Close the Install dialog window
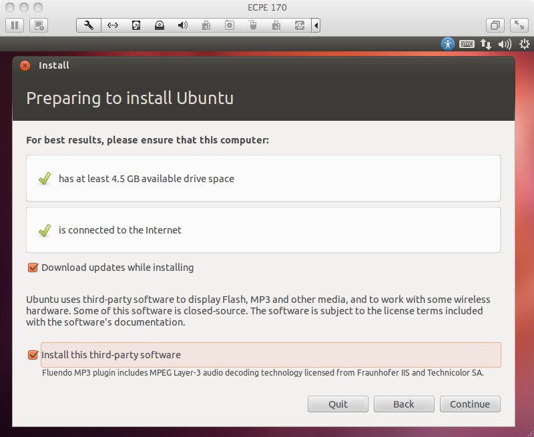The height and width of the screenshot is (437, 534). (25, 65)
